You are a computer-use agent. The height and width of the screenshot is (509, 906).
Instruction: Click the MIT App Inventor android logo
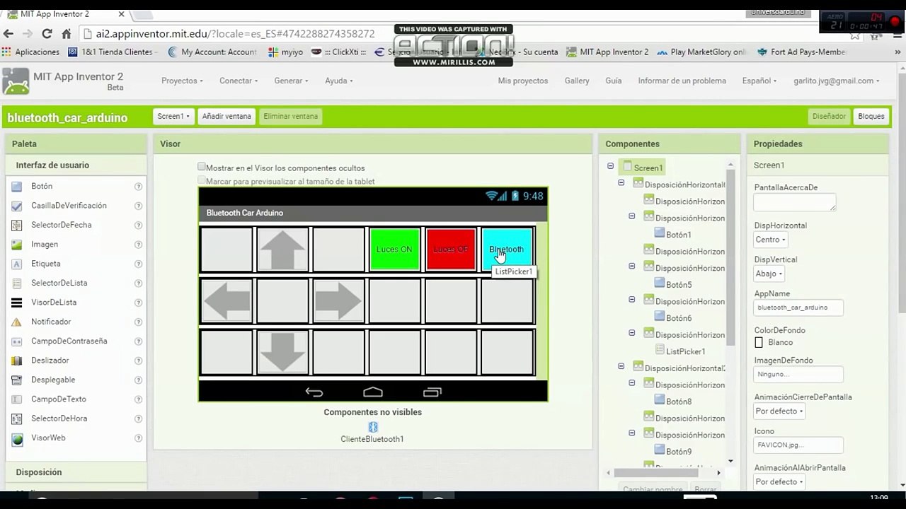[x=16, y=81]
